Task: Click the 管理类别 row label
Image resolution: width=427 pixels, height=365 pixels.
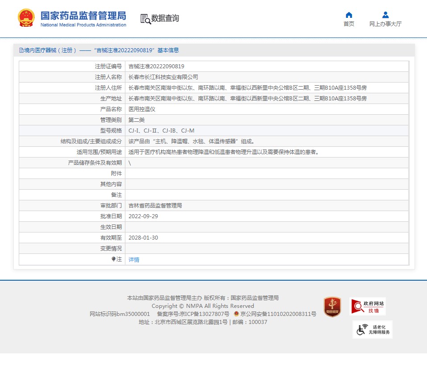Action: point(111,120)
